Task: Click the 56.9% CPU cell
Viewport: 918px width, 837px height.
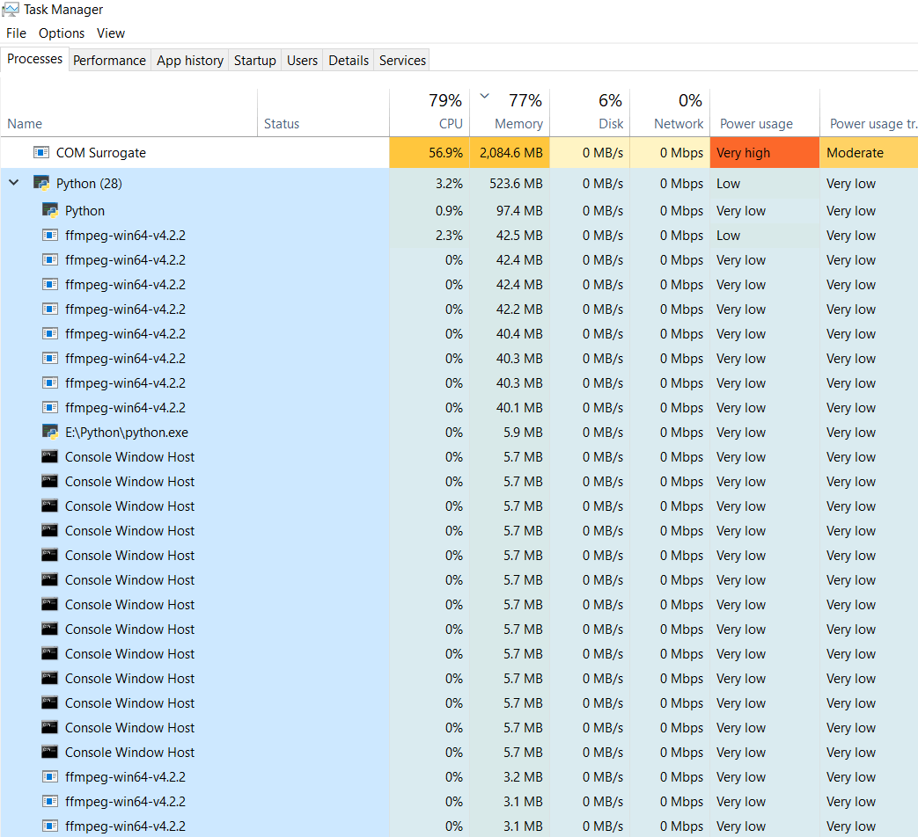Action: [430, 153]
